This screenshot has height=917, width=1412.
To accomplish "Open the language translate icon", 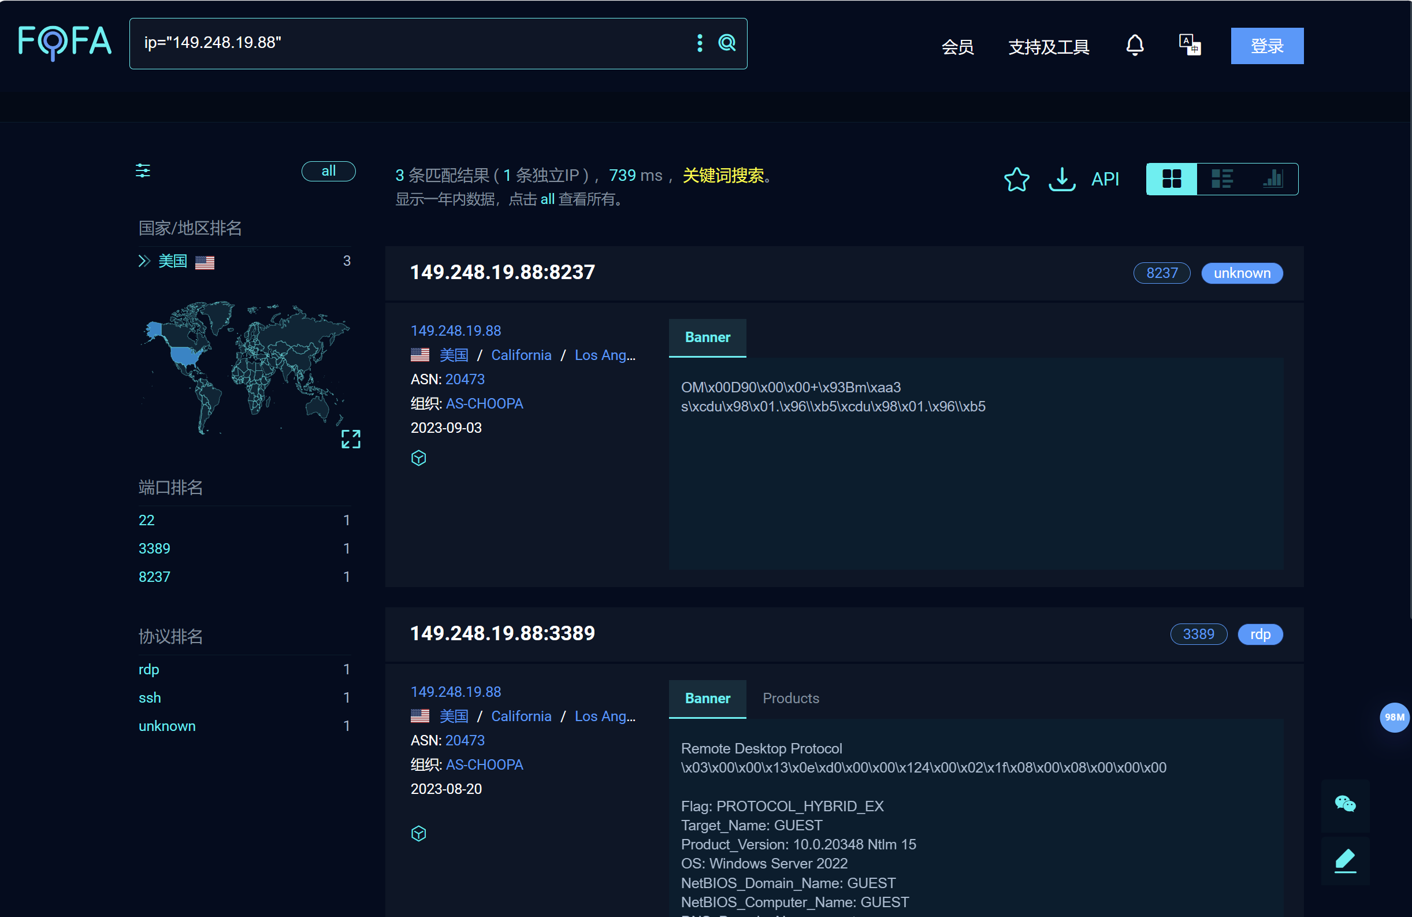I will tap(1189, 45).
